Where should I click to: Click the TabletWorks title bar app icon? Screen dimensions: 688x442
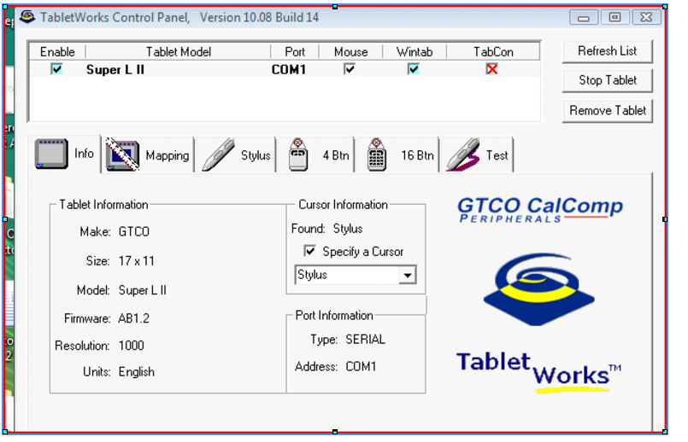coord(27,16)
